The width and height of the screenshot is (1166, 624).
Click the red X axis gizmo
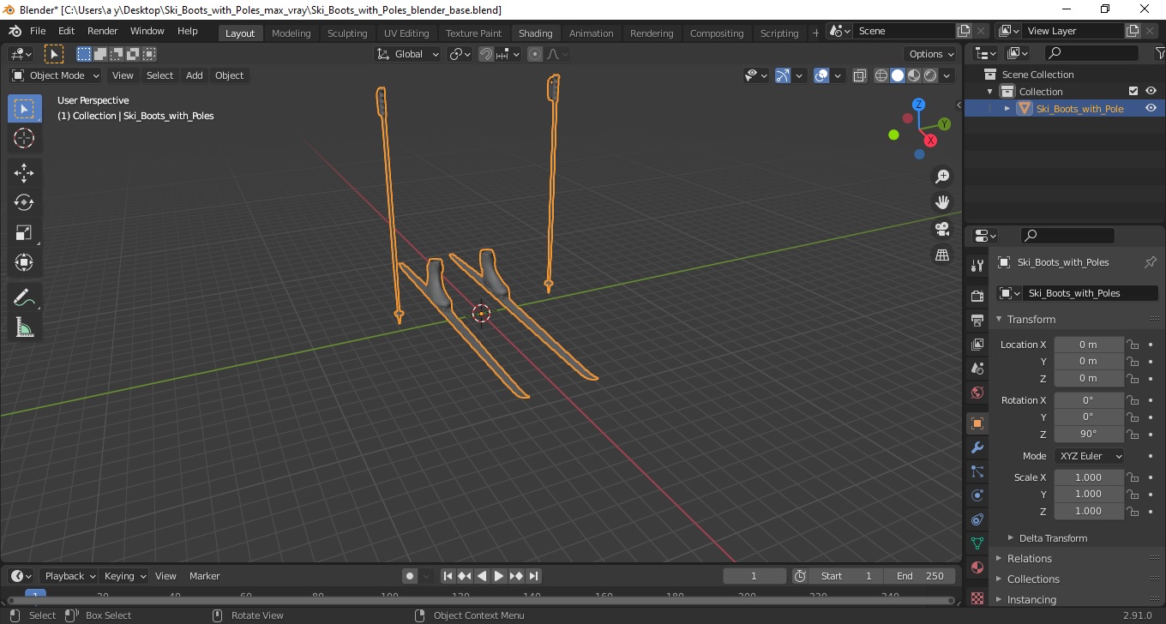point(930,141)
